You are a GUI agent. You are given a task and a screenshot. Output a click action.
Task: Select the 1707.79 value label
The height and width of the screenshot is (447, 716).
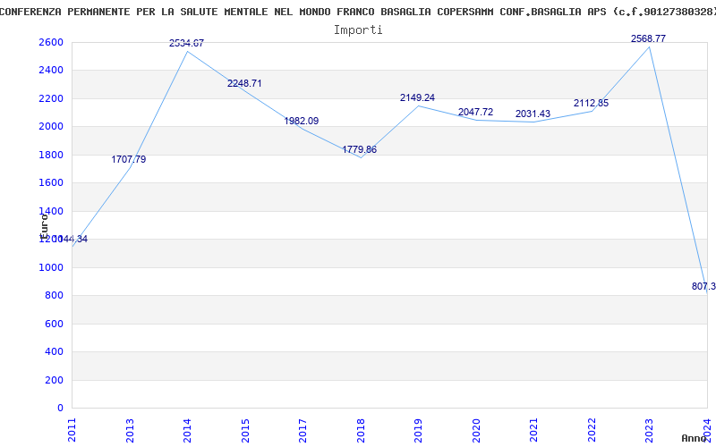129,159
